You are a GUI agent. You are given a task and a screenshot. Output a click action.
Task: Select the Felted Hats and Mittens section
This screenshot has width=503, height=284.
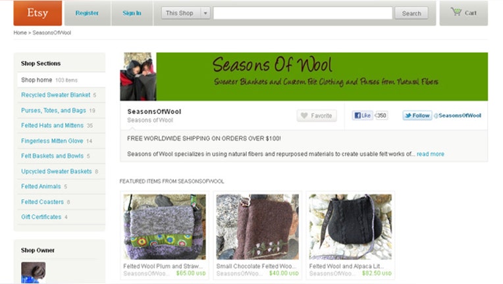click(52, 126)
